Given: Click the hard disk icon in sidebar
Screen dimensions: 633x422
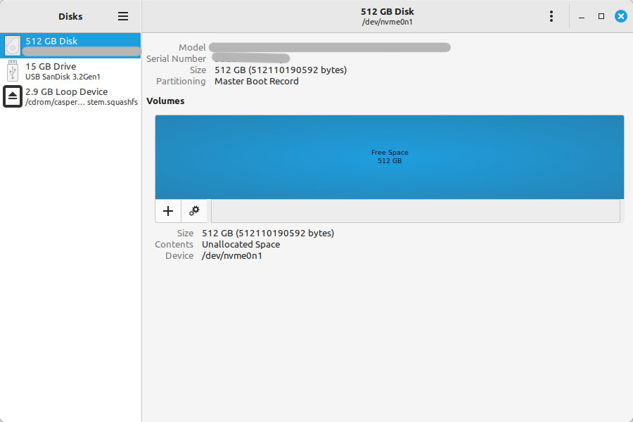Looking at the screenshot, I should pyautogui.click(x=13, y=46).
